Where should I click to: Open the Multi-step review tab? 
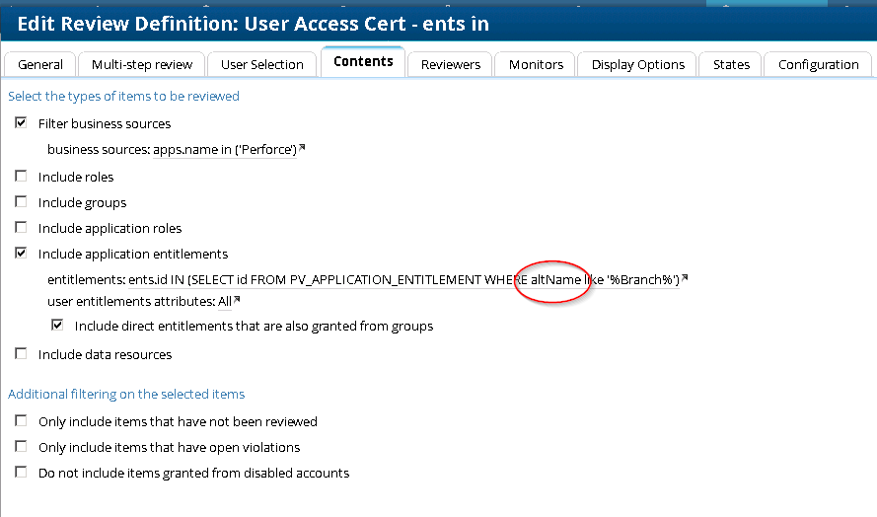coord(142,64)
